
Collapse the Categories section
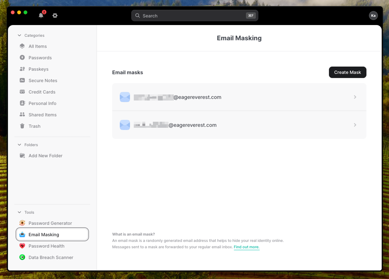click(x=19, y=35)
